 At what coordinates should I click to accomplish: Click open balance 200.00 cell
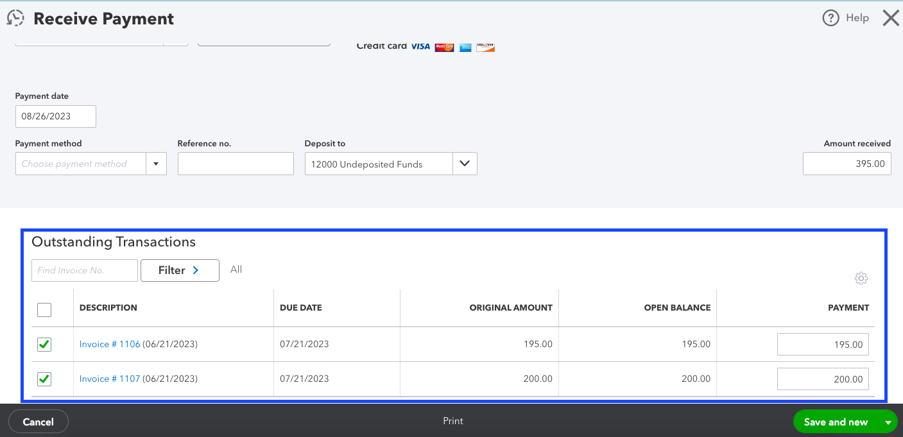pos(696,379)
